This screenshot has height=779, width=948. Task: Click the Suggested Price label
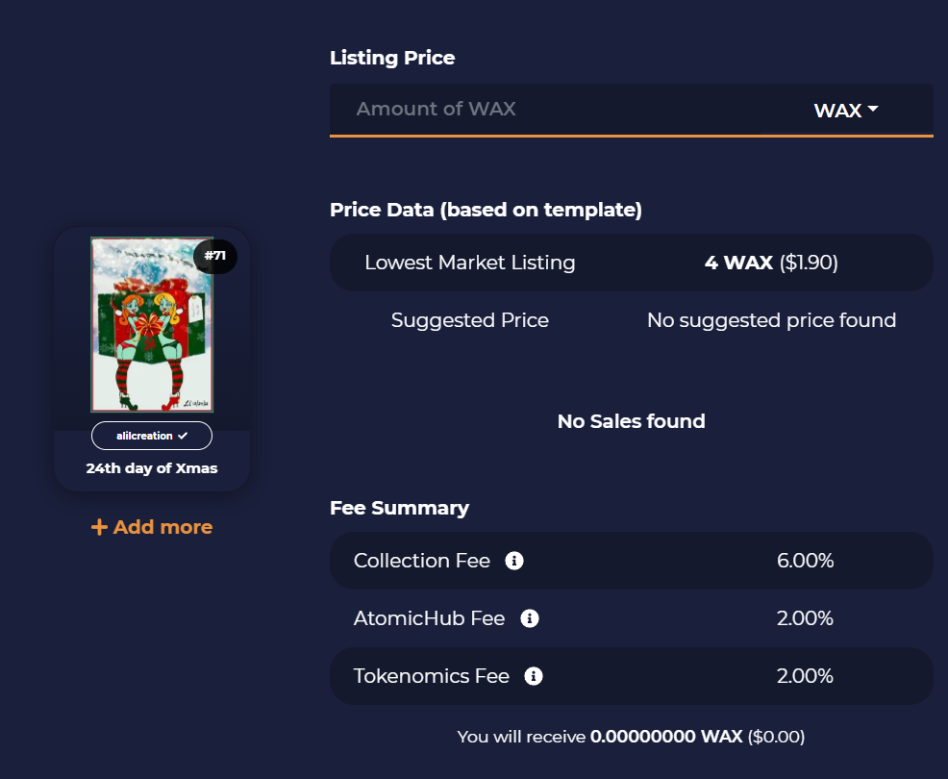point(470,320)
